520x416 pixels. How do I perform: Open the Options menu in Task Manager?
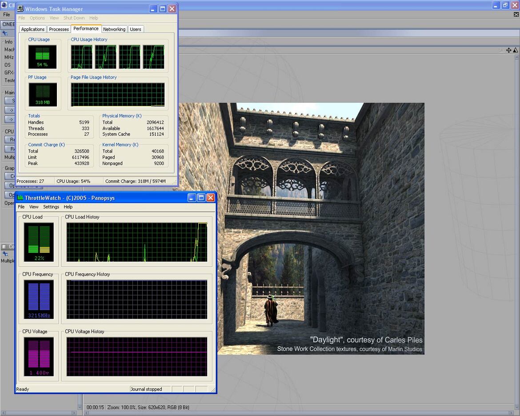[37, 18]
